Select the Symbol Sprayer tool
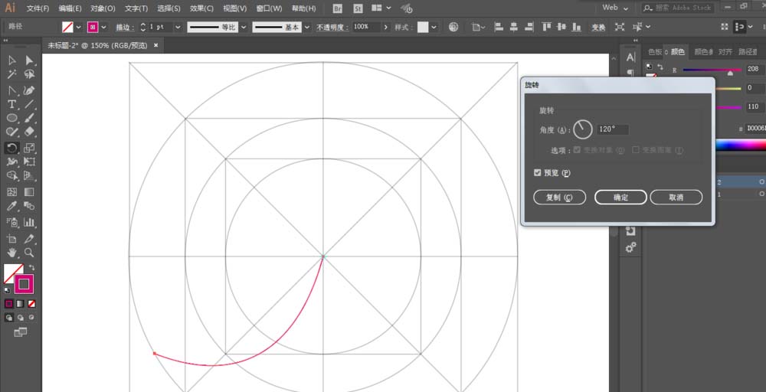The width and height of the screenshot is (766, 392). click(x=12, y=223)
